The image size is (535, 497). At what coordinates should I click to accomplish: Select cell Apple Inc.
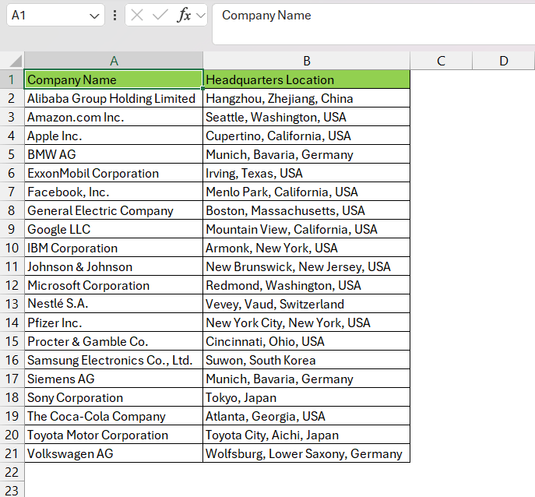(114, 136)
